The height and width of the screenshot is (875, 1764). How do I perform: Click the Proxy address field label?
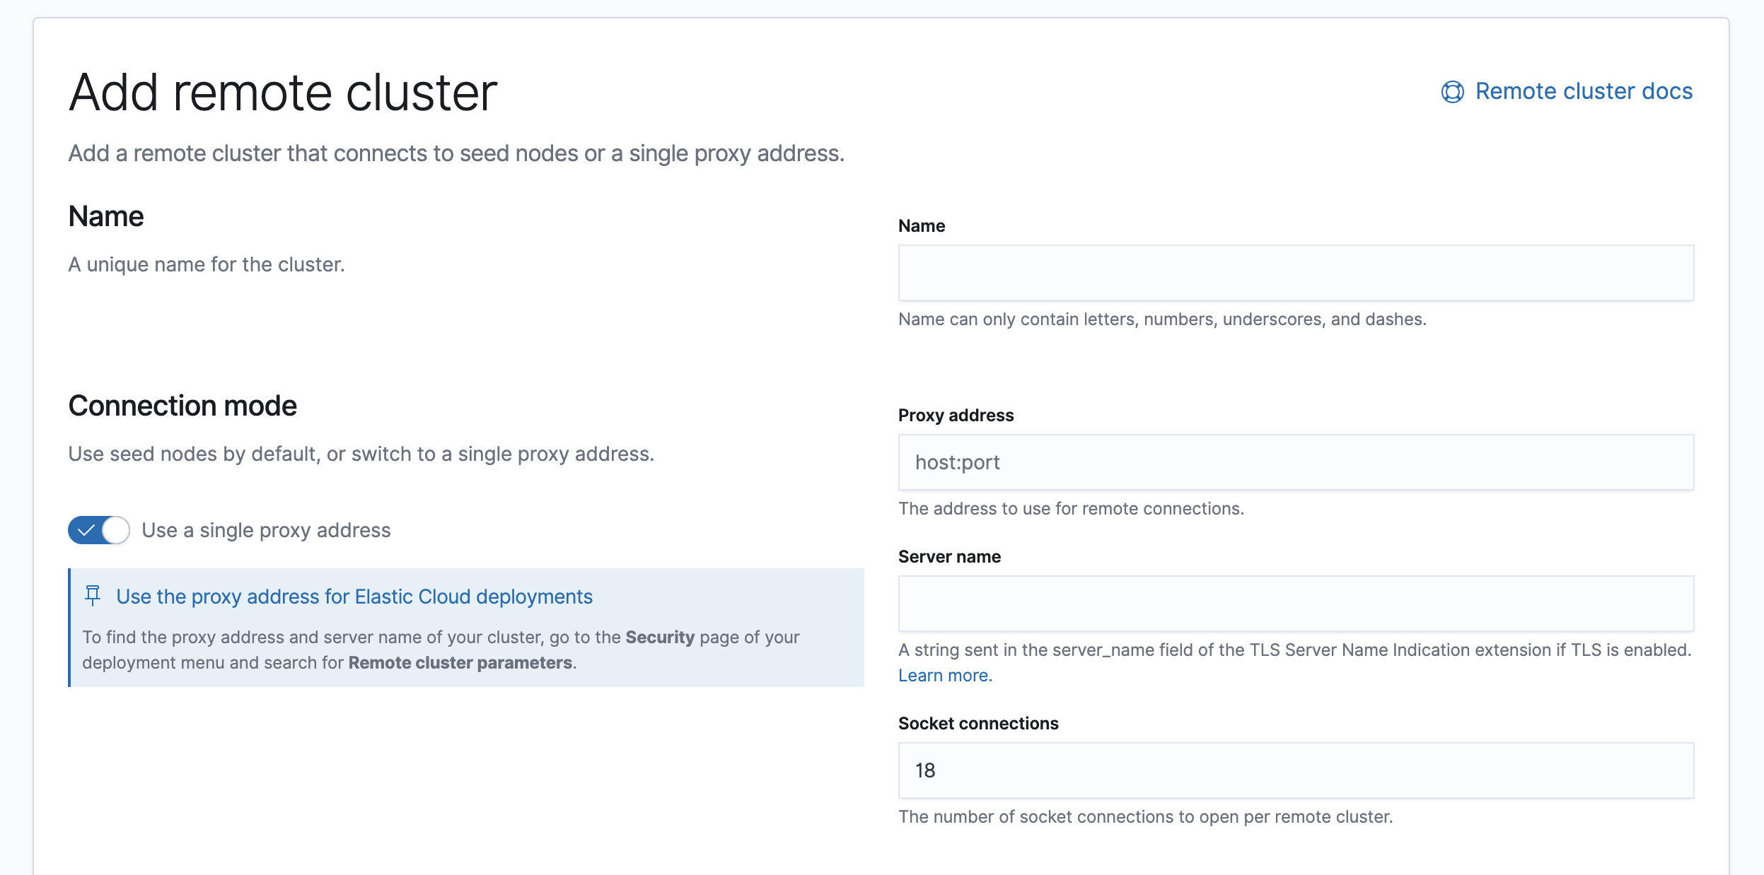(956, 416)
